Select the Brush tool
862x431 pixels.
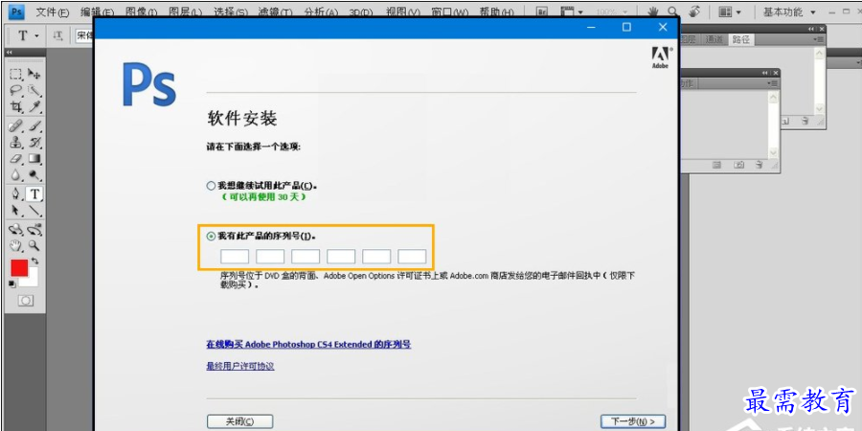tap(34, 126)
